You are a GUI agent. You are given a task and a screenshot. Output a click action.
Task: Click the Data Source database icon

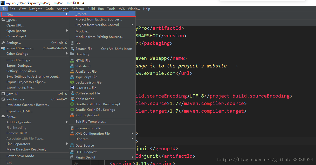pyautogui.click(x=72, y=145)
